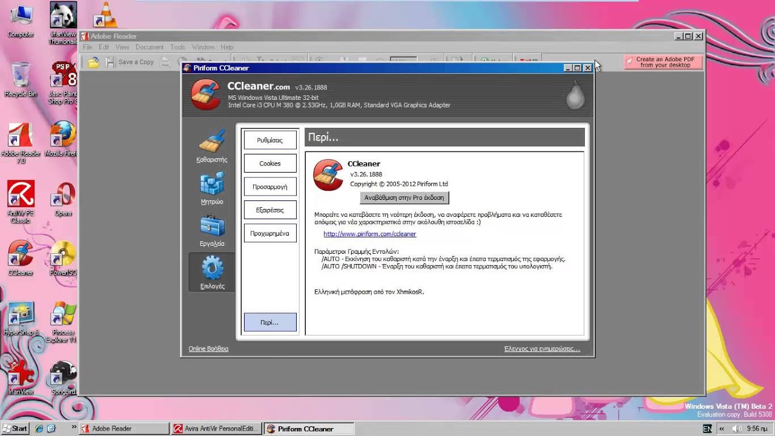
Task: Select Mozilla Firefox desktop shortcut
Action: (62, 139)
